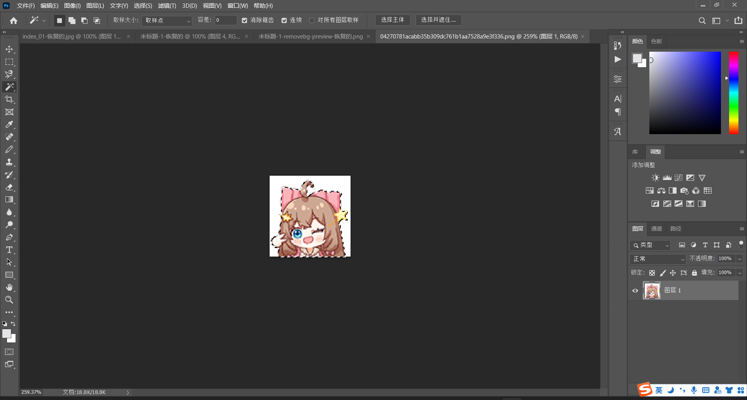The image size is (747, 400).
Task: Click the New selection mode button
Action: point(60,21)
